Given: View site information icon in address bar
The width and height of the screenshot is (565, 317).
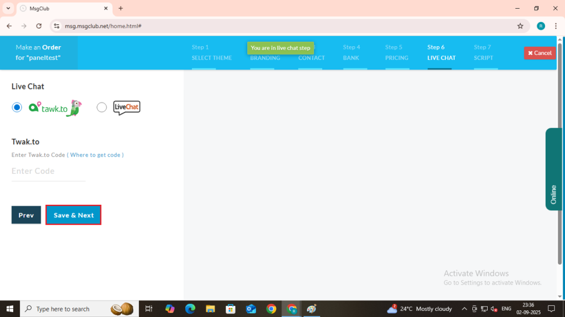Looking at the screenshot, I should 57,26.
